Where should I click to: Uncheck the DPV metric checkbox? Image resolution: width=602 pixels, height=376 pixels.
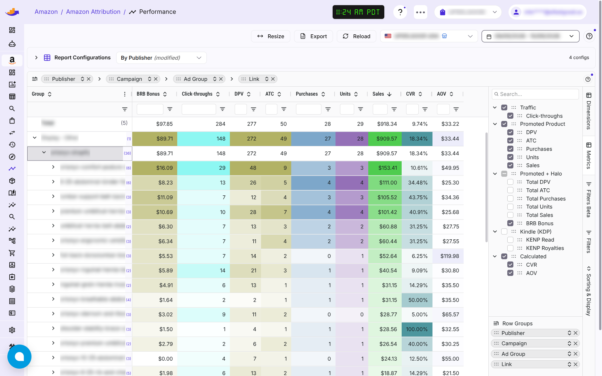[510, 132]
